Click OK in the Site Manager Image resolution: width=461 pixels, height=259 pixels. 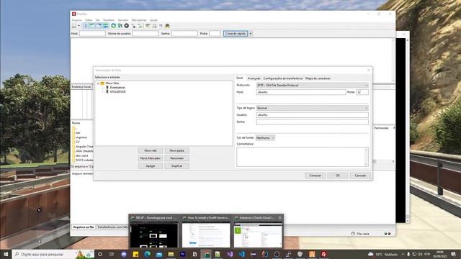pos(338,176)
